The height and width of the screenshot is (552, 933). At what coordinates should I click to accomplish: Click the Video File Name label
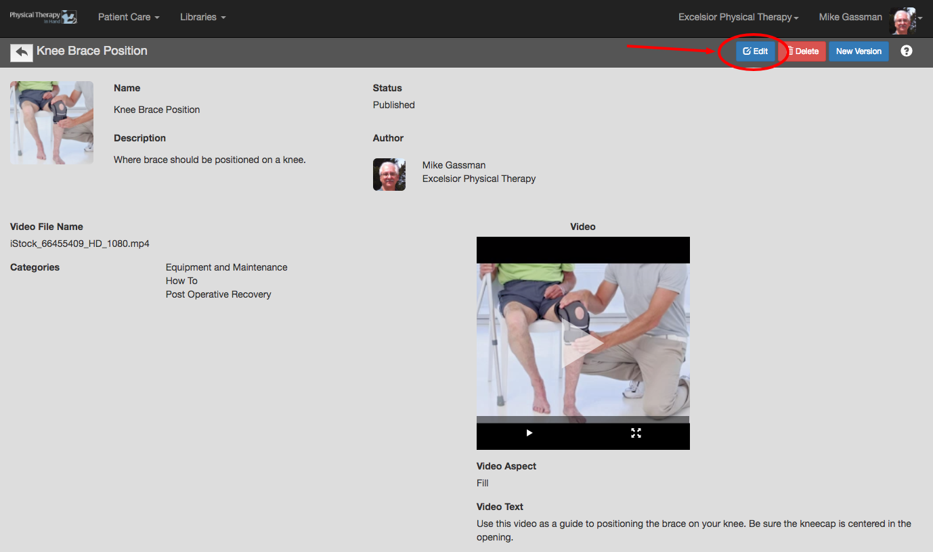[47, 227]
